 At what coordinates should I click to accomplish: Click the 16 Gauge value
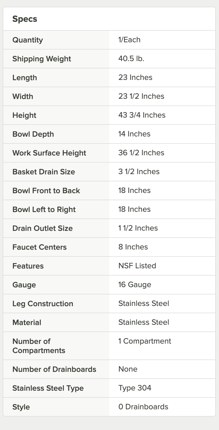135,285
